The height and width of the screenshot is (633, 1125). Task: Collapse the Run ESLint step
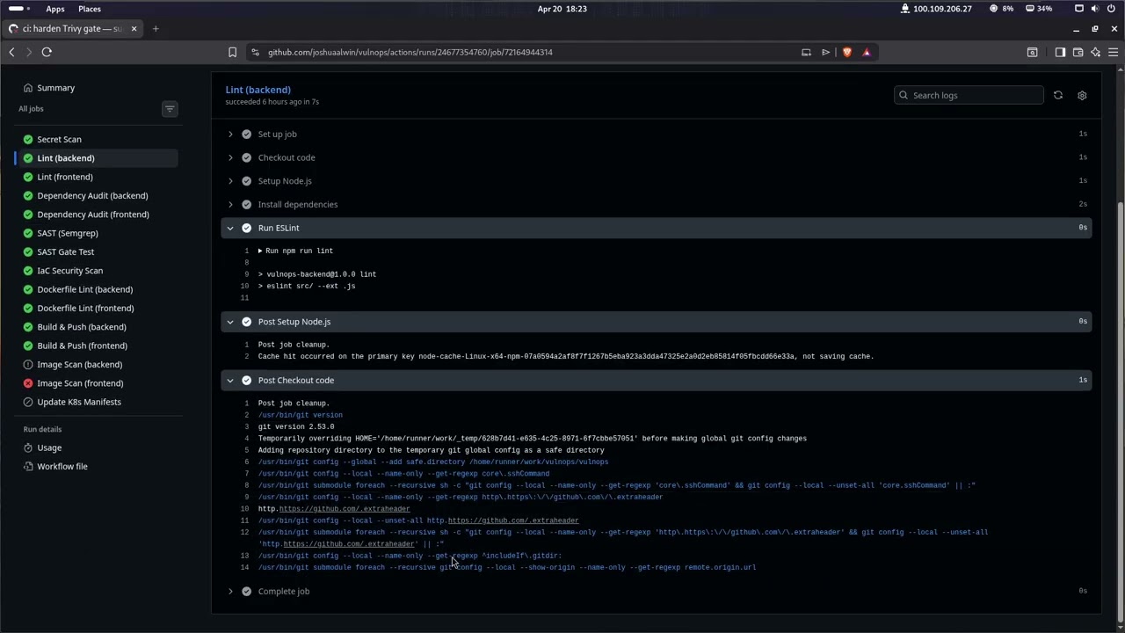click(656, 228)
